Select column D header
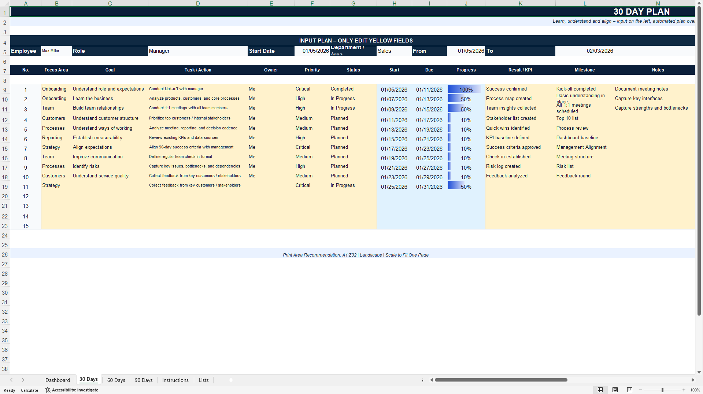703x394 pixels. (x=198, y=3)
